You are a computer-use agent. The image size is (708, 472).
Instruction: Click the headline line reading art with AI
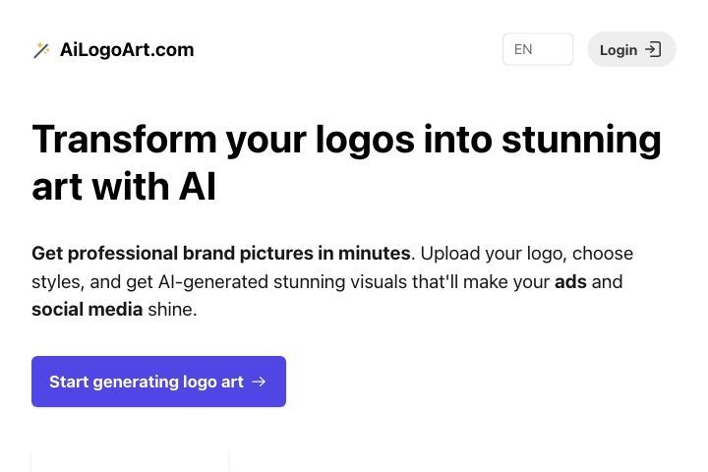click(124, 186)
